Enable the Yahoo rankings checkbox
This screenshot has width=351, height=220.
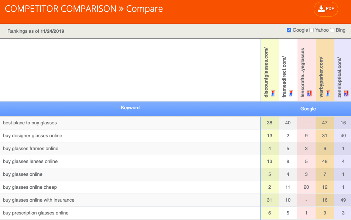(x=312, y=30)
